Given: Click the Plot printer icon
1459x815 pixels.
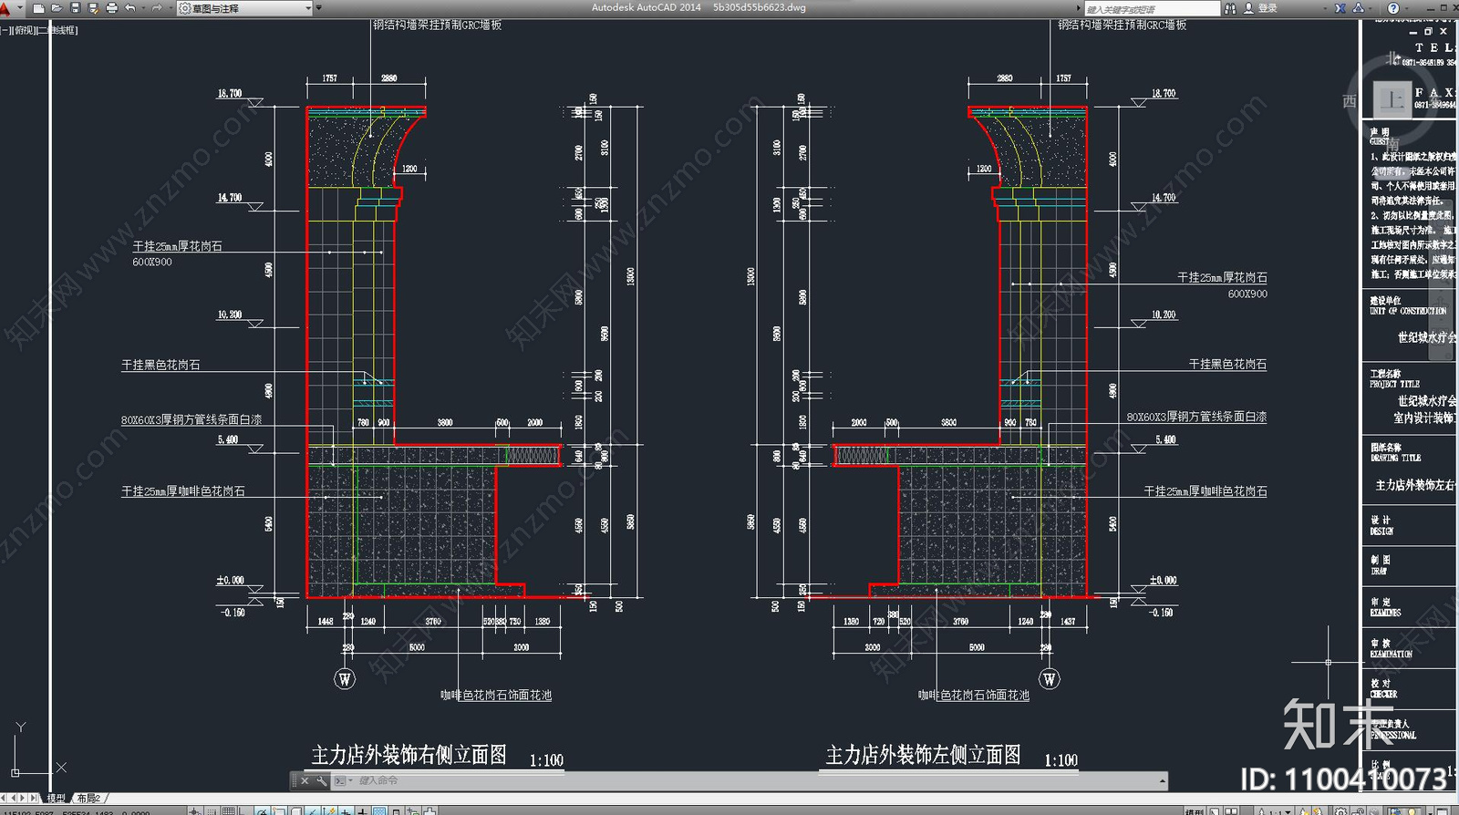Looking at the screenshot, I should click(111, 8).
